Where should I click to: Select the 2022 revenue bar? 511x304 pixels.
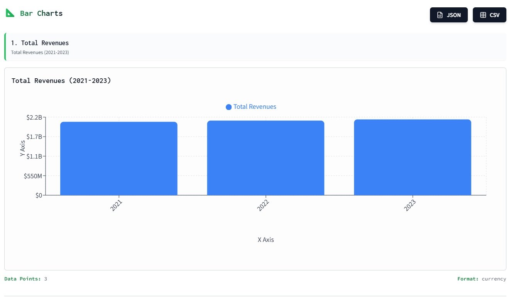coord(266,158)
